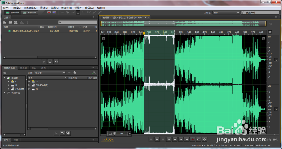
Task: Click the Files panel search field
Action: pyautogui.click(x=78, y=22)
